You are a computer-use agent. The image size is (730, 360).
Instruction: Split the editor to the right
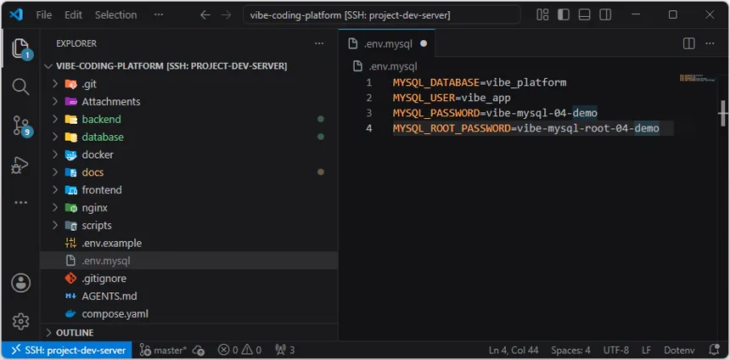pos(688,43)
